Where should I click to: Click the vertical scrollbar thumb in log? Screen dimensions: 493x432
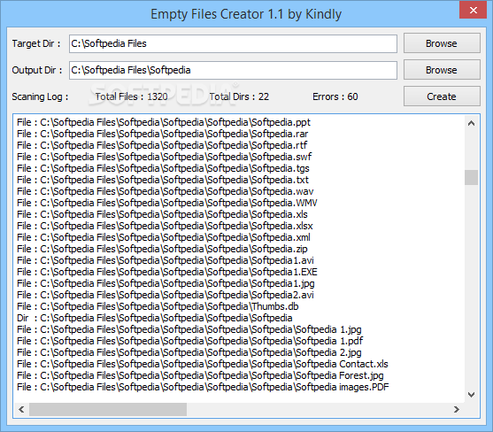(x=471, y=177)
